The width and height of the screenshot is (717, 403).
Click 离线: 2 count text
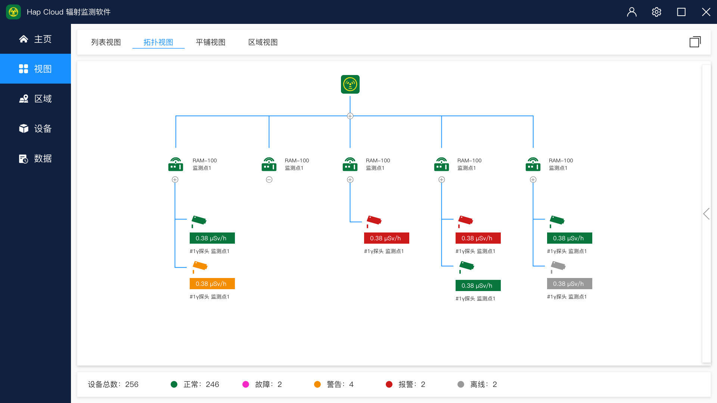[x=484, y=384]
